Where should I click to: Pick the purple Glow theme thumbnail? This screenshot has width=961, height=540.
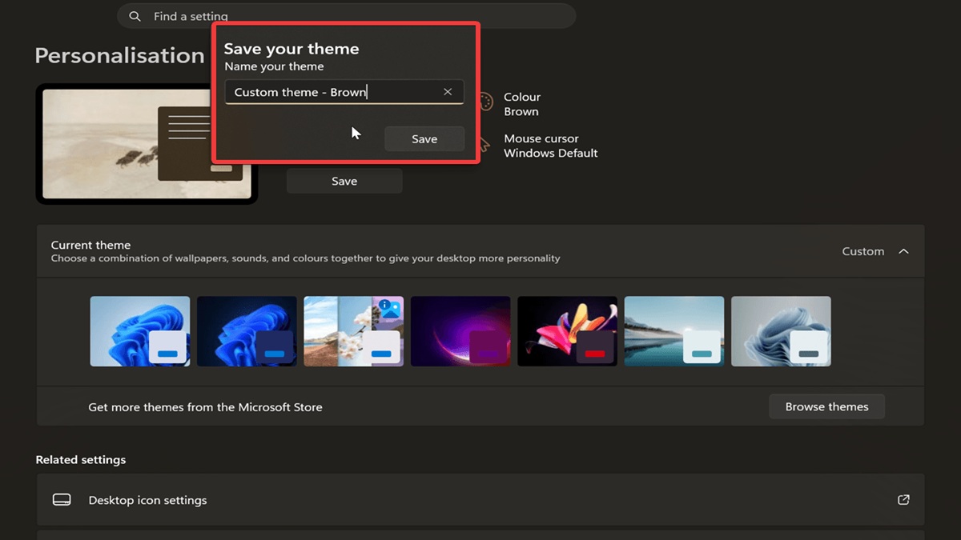click(460, 331)
